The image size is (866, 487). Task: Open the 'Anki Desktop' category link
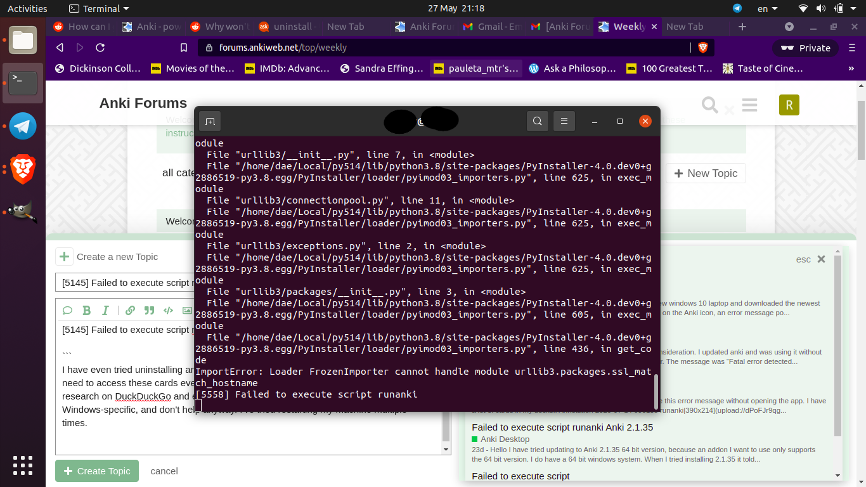[x=505, y=439]
